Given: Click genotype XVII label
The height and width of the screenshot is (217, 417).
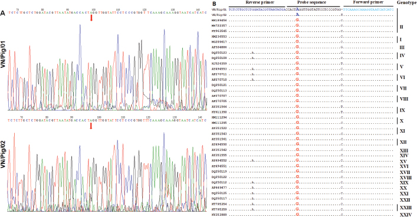Looking at the screenshot, I should point(405,172).
